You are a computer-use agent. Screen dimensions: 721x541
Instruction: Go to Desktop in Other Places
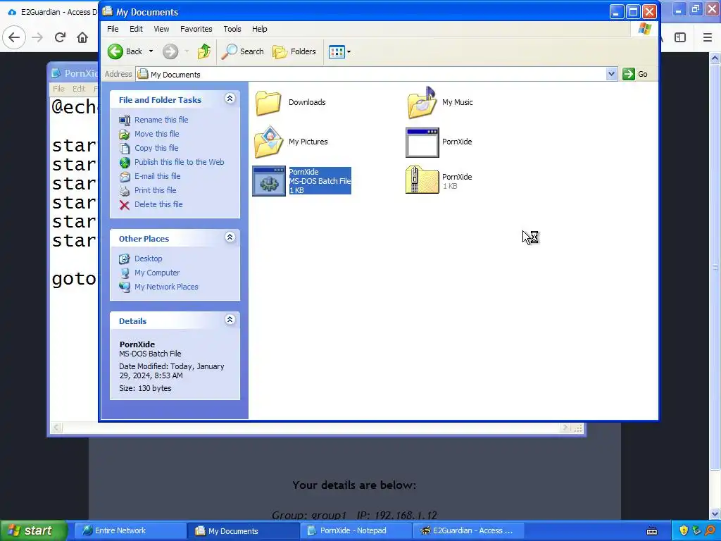(148, 259)
